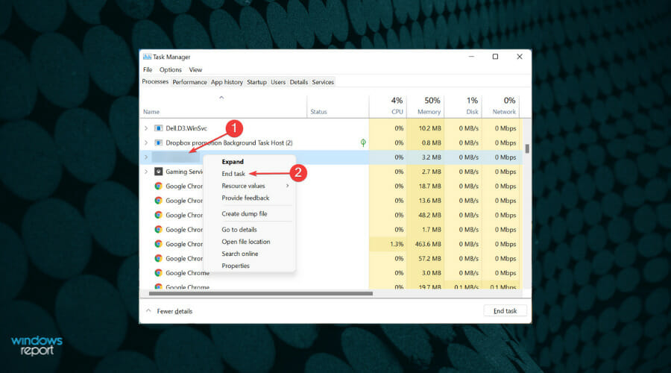Click the Chrome icon in the 1.7 MB row

tap(158, 230)
